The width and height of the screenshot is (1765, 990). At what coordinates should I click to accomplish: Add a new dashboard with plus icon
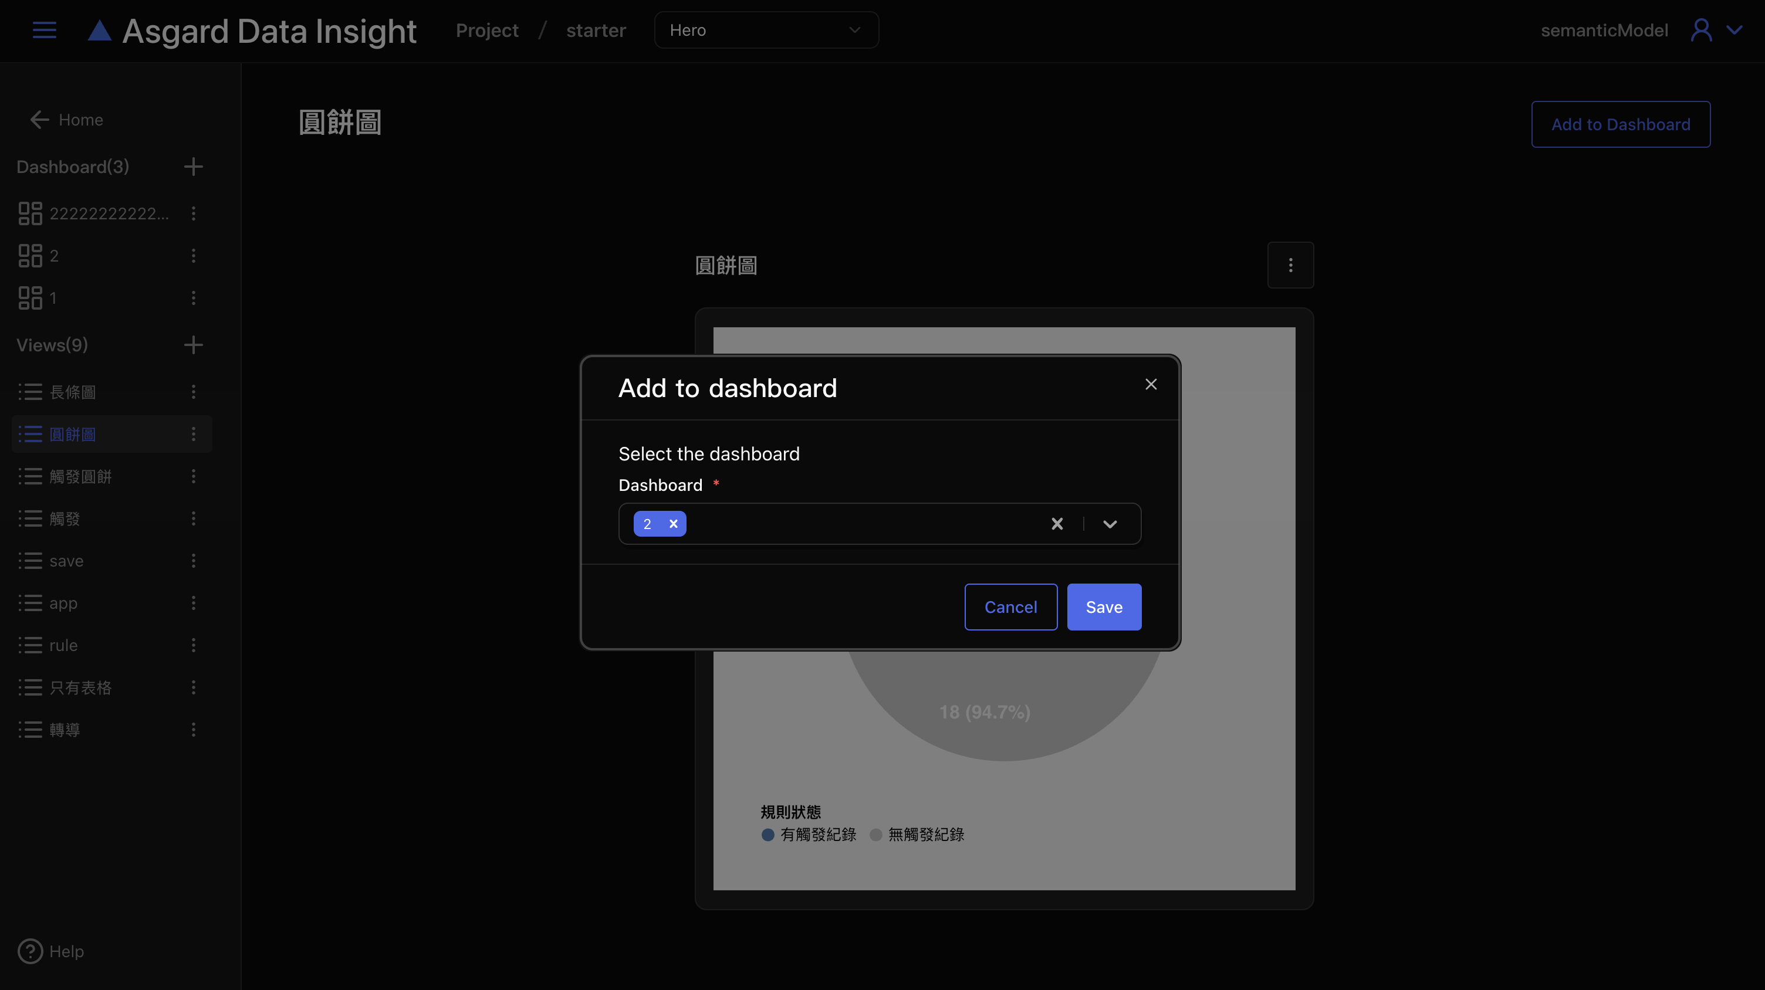click(x=193, y=167)
